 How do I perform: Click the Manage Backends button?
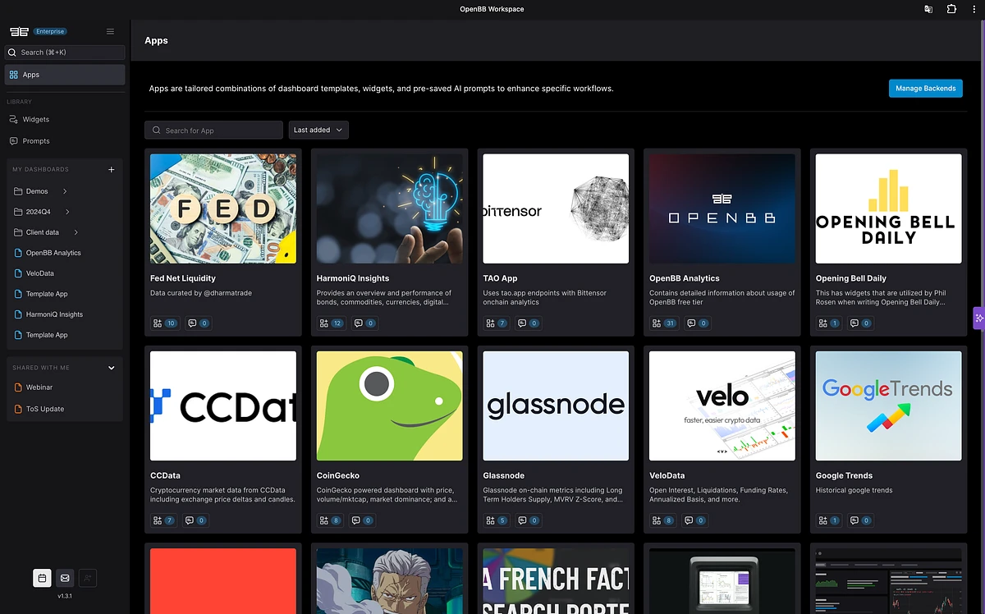[925, 88]
